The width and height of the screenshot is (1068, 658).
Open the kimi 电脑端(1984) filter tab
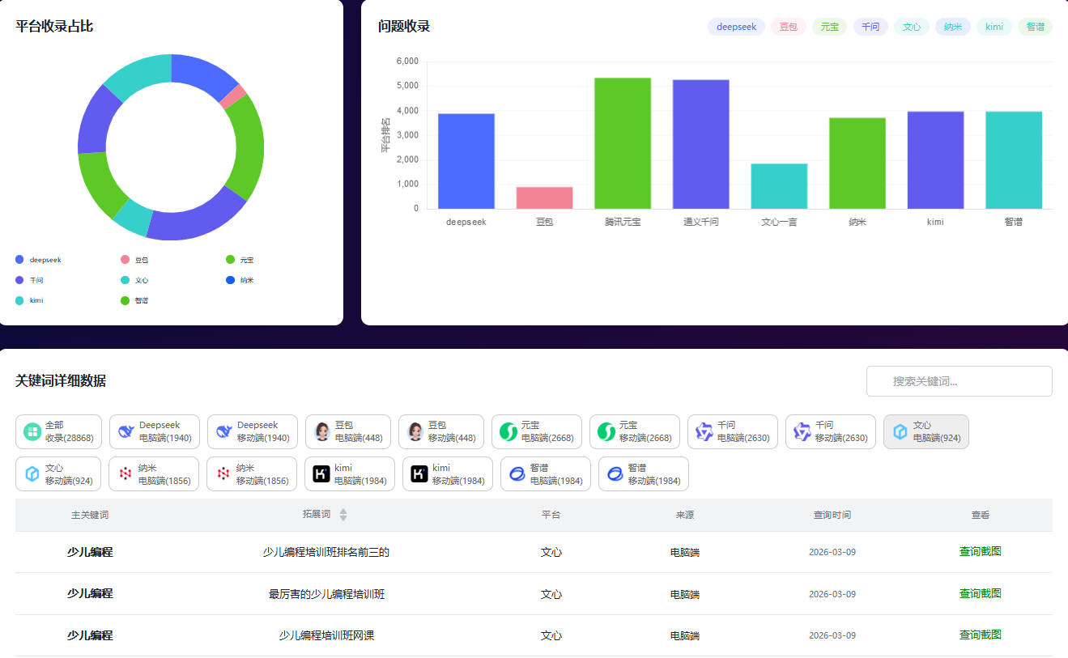coord(350,474)
